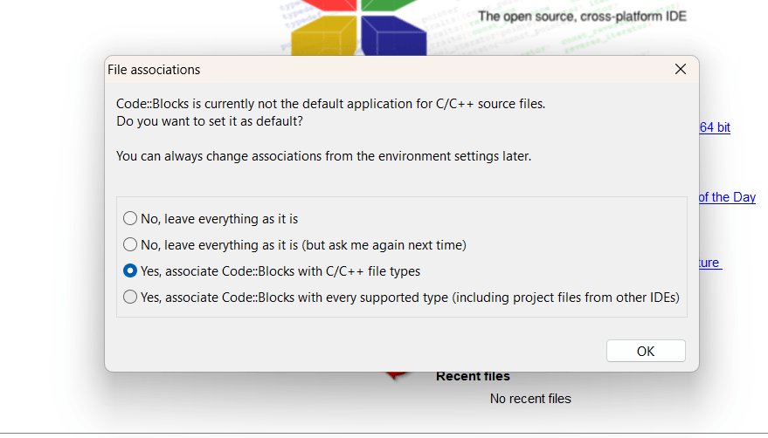Click the "not the default application" message line

click(330, 104)
